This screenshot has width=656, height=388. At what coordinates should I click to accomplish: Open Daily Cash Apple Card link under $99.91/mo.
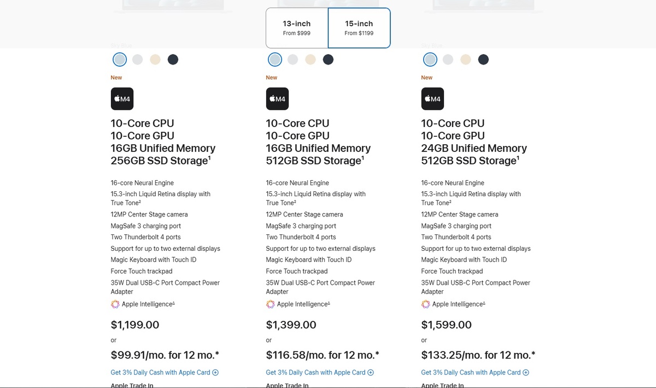tap(160, 373)
